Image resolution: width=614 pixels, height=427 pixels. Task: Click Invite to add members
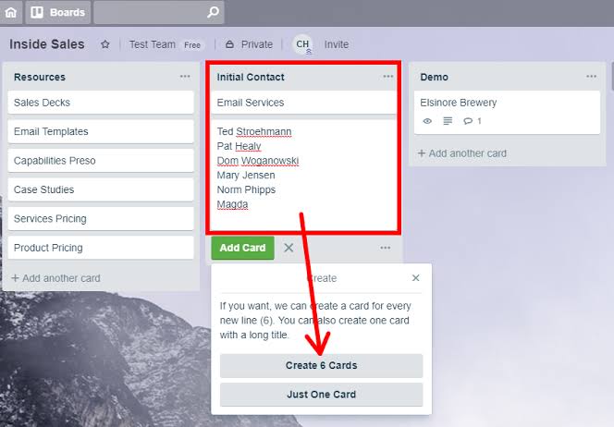coord(337,44)
